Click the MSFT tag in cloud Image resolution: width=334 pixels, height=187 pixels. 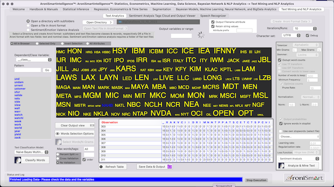(245, 97)
